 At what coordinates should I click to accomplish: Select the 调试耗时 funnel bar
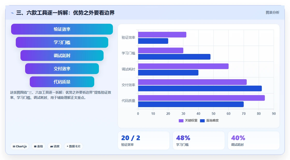(x=62, y=55)
